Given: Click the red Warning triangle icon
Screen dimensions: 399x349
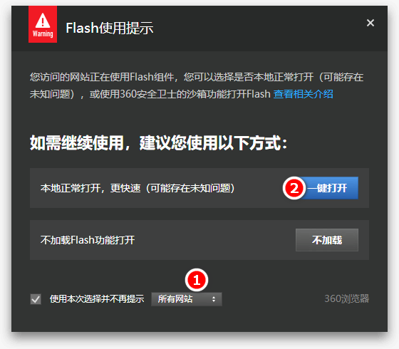Looking at the screenshot, I should (43, 21).
